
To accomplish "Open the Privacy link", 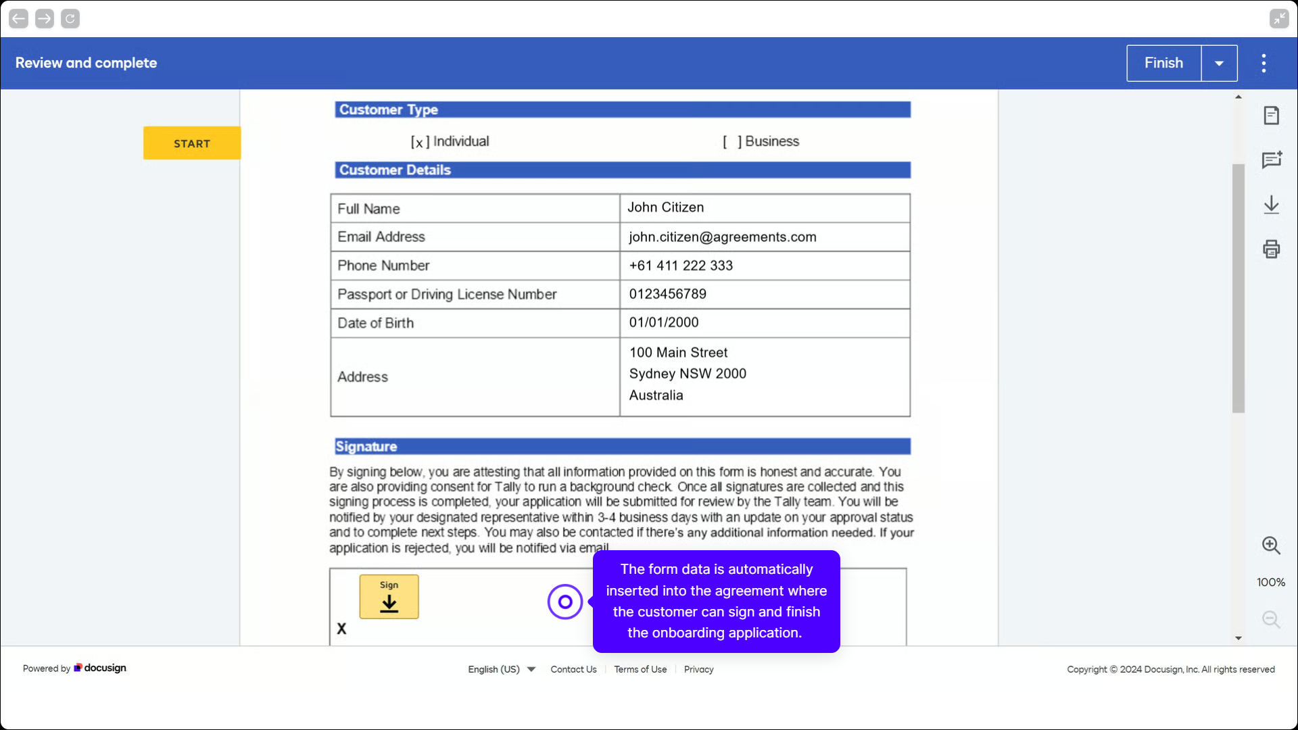I will coord(698,669).
